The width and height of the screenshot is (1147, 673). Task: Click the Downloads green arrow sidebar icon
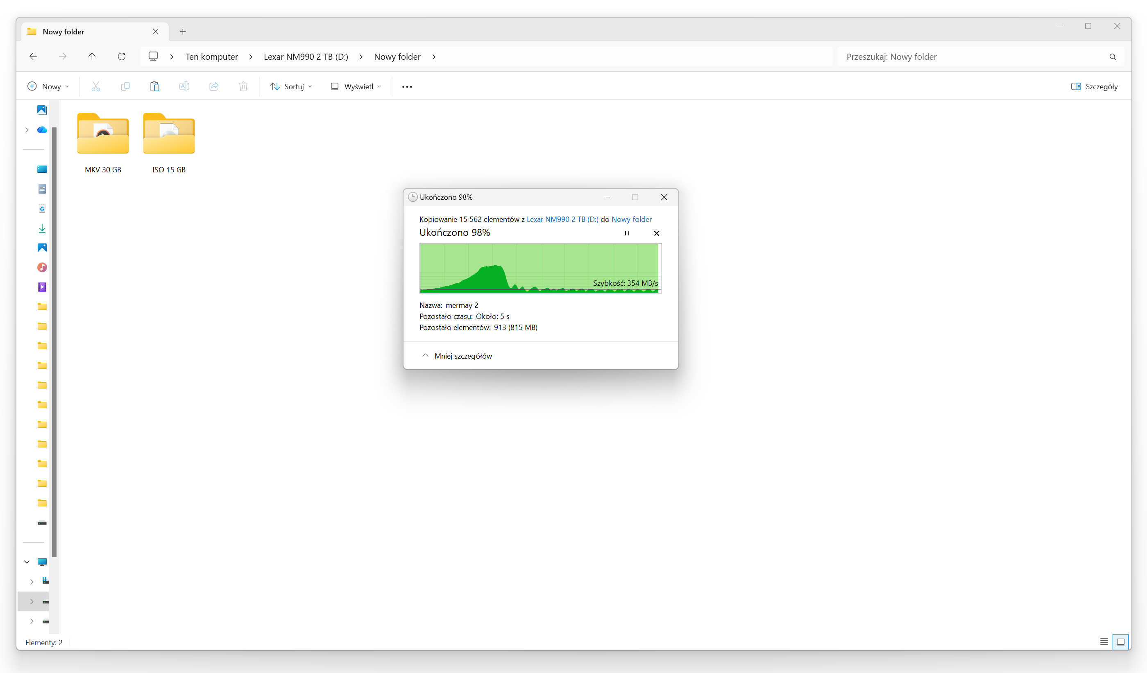pyautogui.click(x=42, y=228)
